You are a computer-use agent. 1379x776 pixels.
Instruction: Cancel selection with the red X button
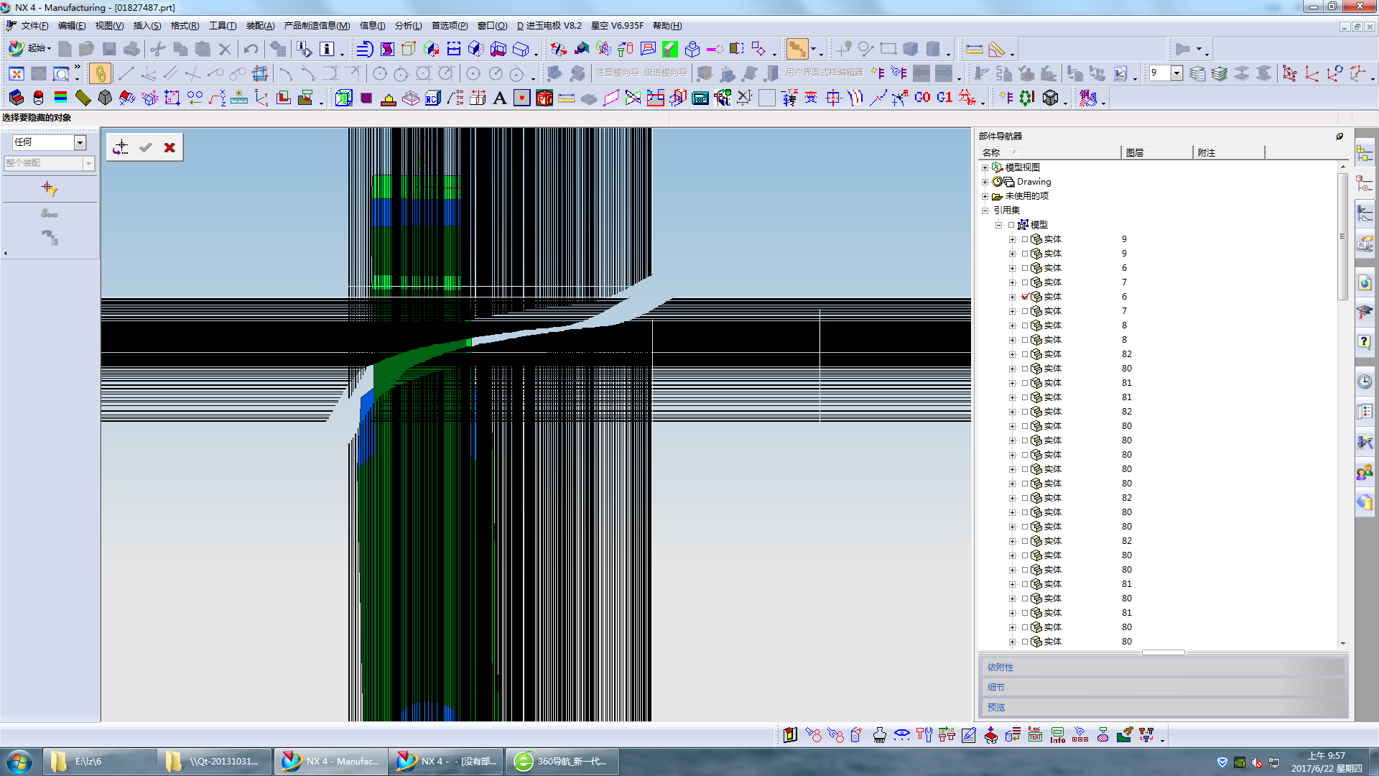pos(170,147)
